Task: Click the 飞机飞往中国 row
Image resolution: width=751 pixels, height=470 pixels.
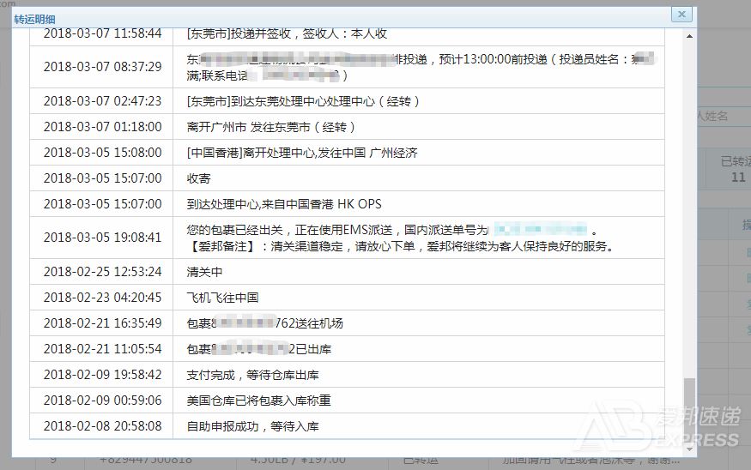Action: pyautogui.click(x=222, y=298)
